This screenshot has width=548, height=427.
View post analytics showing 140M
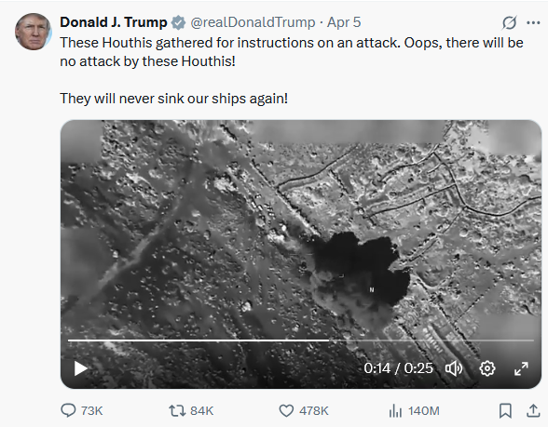414,410
